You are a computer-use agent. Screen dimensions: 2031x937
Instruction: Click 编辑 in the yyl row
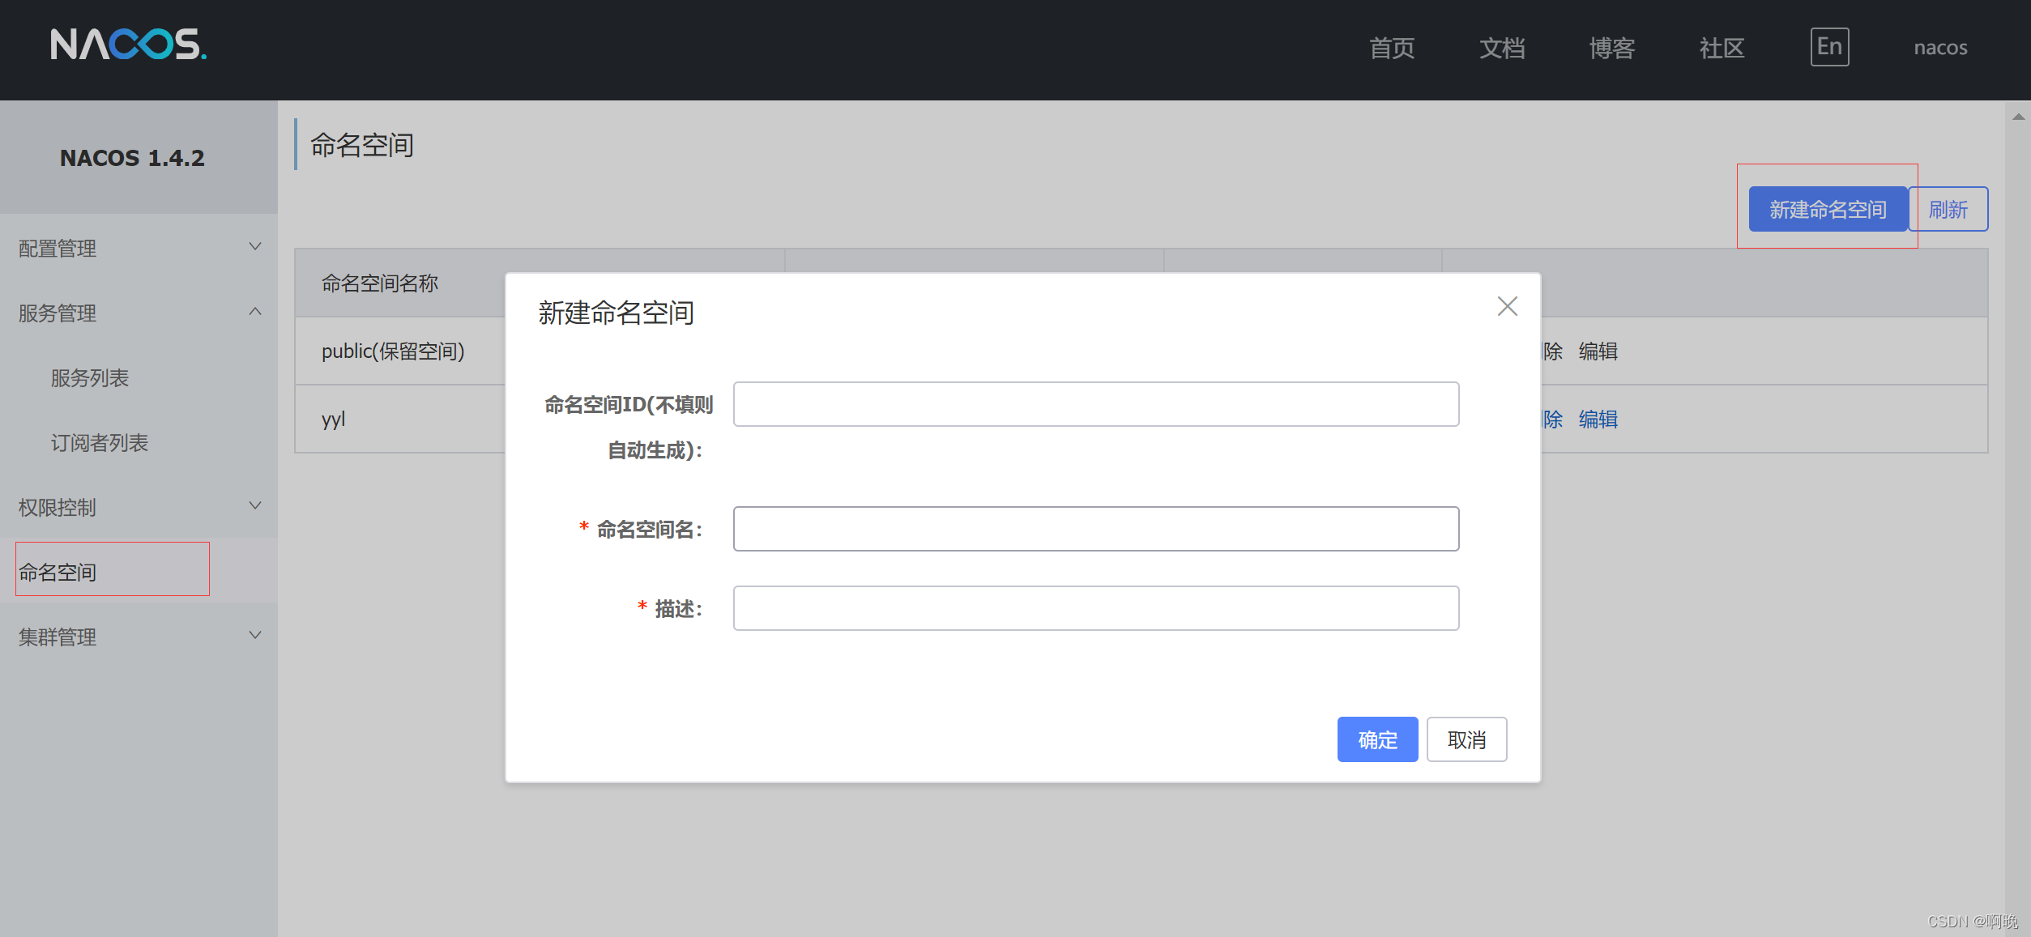click(1598, 419)
